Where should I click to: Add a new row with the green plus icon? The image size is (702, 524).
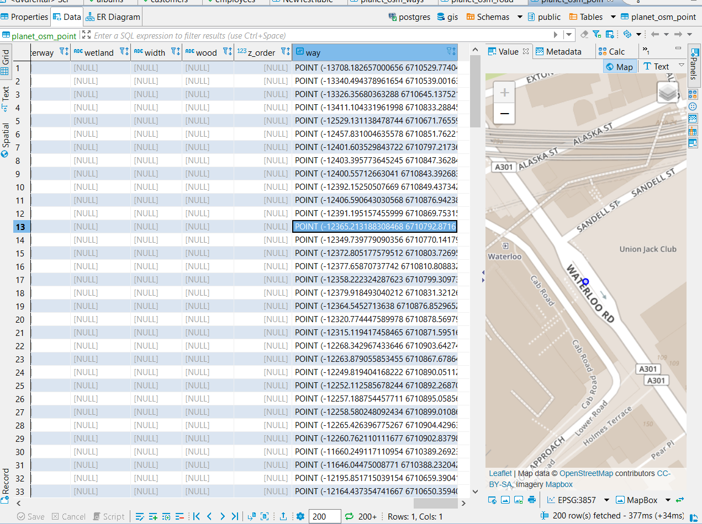(154, 516)
